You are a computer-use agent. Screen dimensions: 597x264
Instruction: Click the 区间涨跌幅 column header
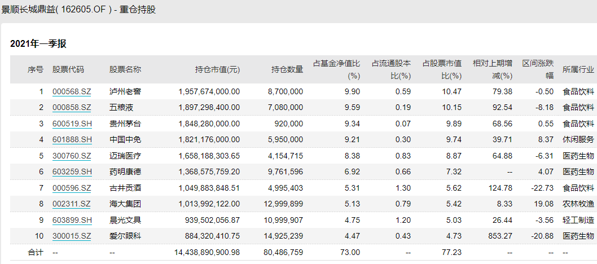click(538, 69)
